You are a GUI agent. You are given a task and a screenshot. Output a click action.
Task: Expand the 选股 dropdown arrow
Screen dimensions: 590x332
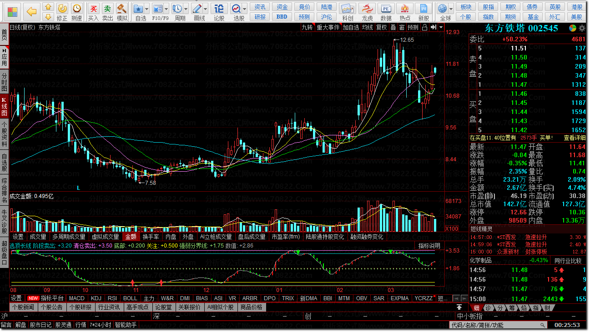(x=245, y=9)
